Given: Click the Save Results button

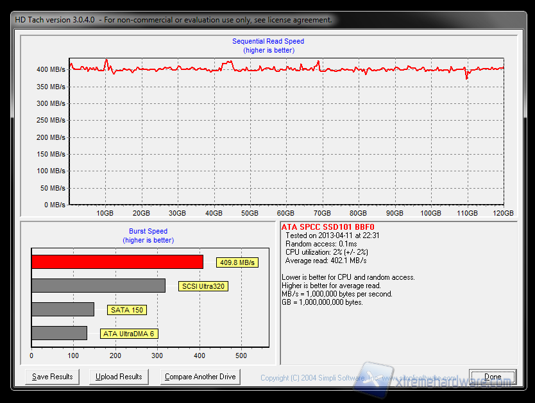Looking at the screenshot, I should [53, 377].
